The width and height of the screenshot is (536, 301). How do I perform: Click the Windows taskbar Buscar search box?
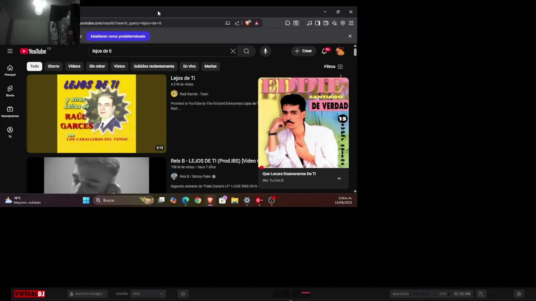click(124, 200)
